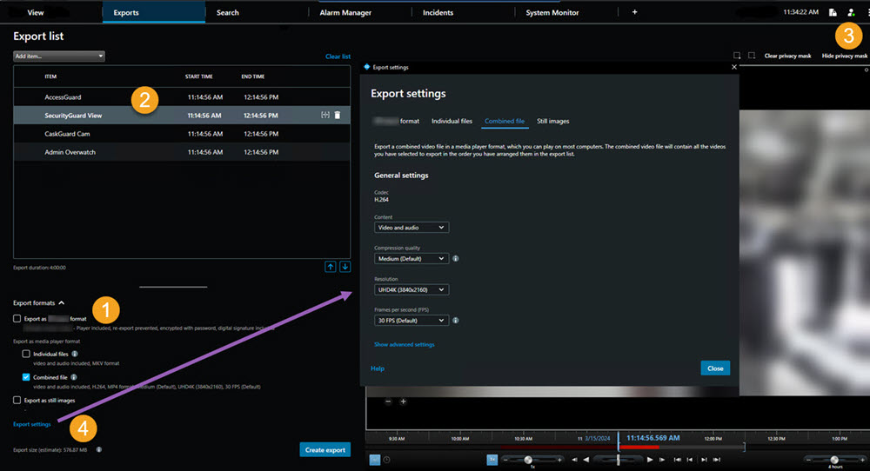Click the add privacy mask icon
Screen dimensions: 870x471
(x=736, y=56)
